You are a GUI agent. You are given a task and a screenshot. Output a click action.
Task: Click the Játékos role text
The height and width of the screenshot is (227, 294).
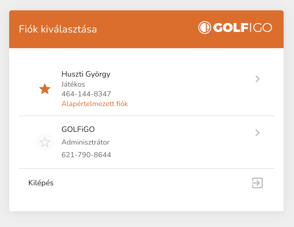[73, 84]
